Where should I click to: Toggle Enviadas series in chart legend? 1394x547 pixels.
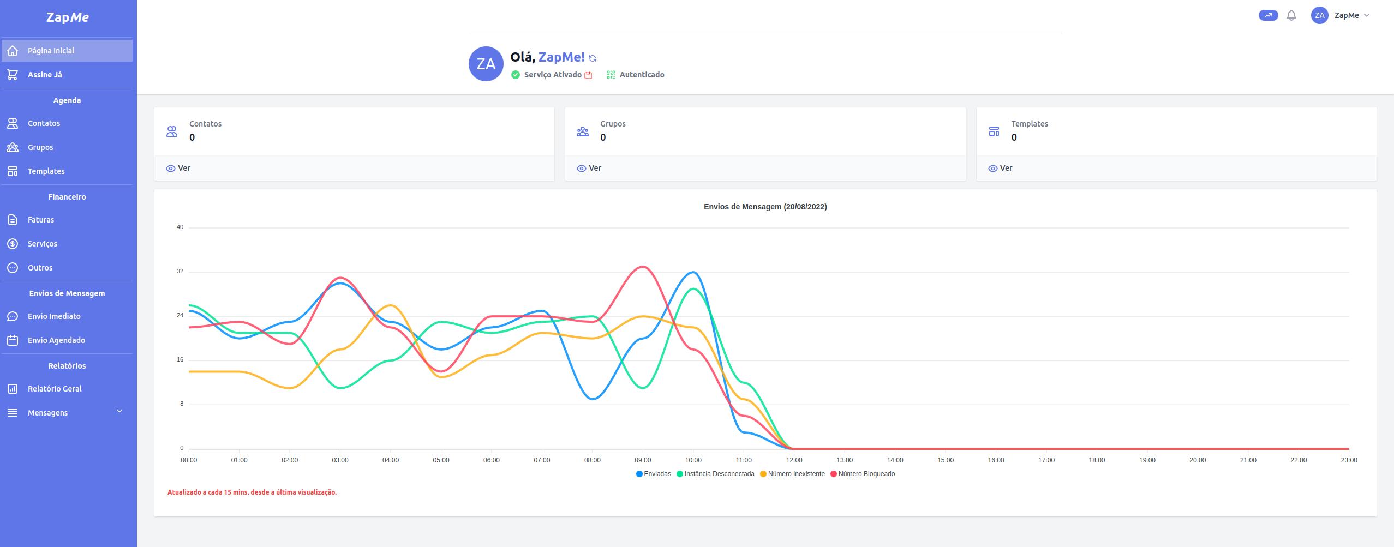pyautogui.click(x=654, y=474)
